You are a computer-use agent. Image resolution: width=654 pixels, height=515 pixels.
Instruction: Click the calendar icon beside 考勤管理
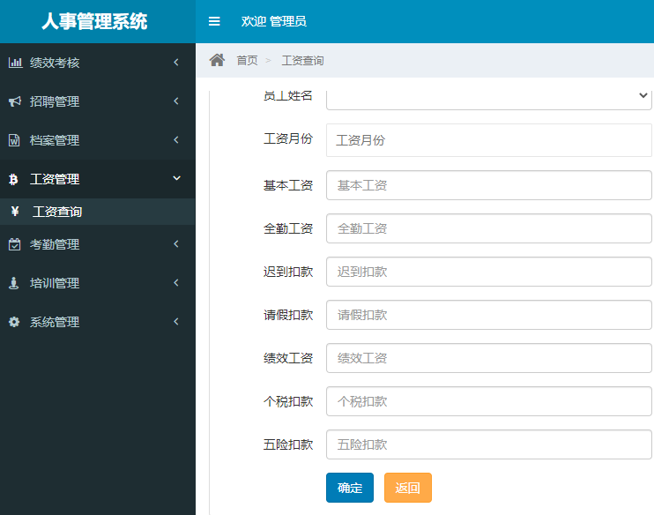(x=14, y=244)
